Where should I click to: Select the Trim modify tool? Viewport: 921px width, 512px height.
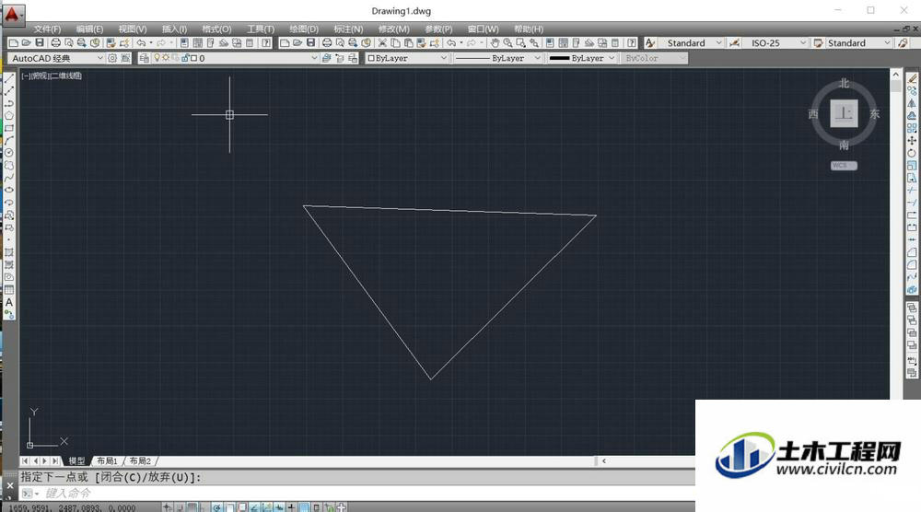[x=912, y=190]
